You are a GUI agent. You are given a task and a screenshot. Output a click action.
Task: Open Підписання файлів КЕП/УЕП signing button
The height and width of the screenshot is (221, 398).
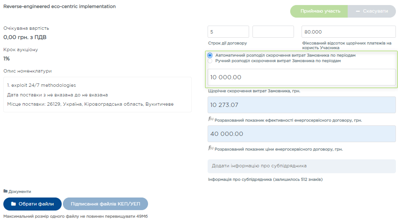coord(105,204)
